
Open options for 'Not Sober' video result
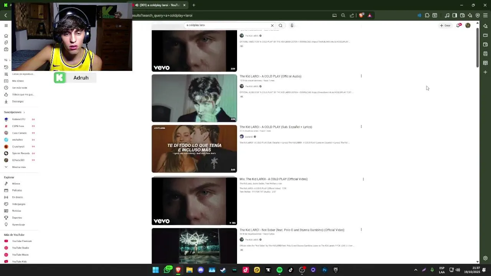click(361, 230)
